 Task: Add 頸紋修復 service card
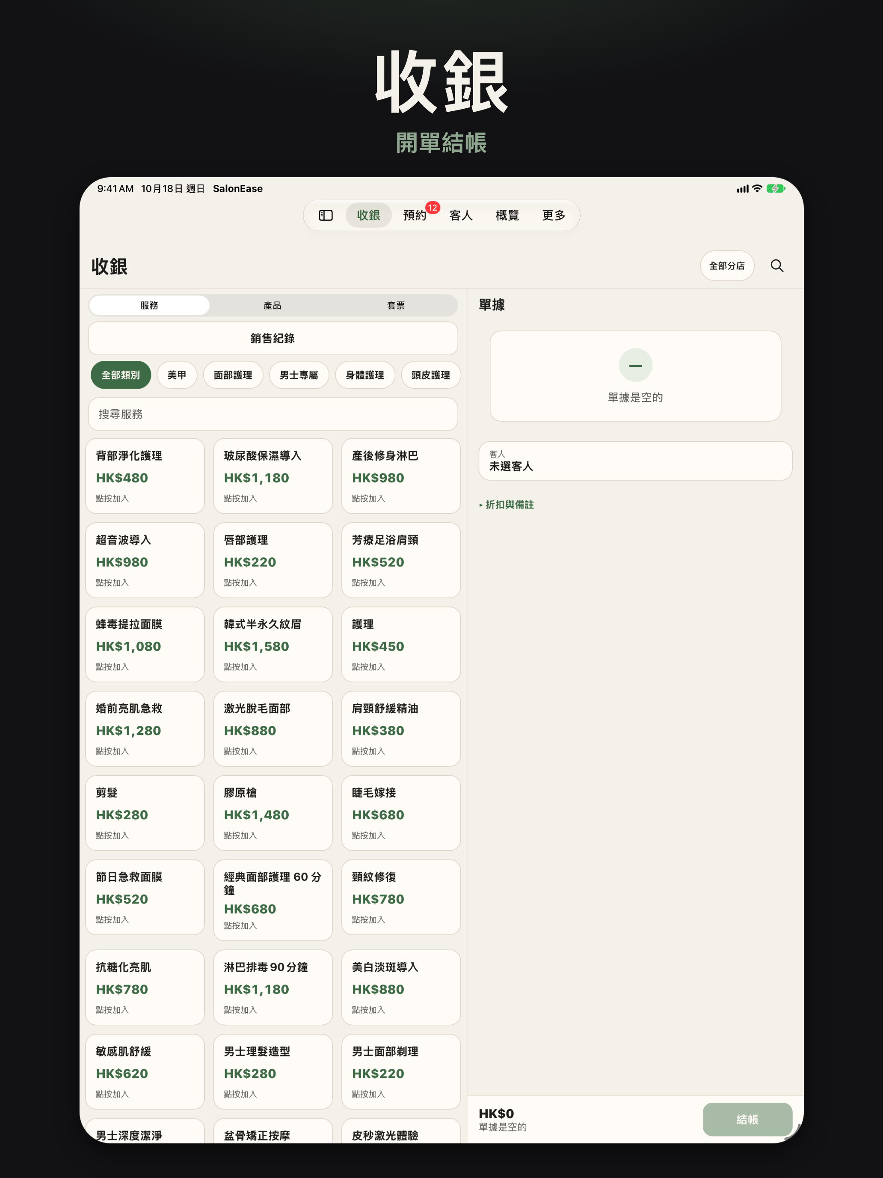pos(401,897)
